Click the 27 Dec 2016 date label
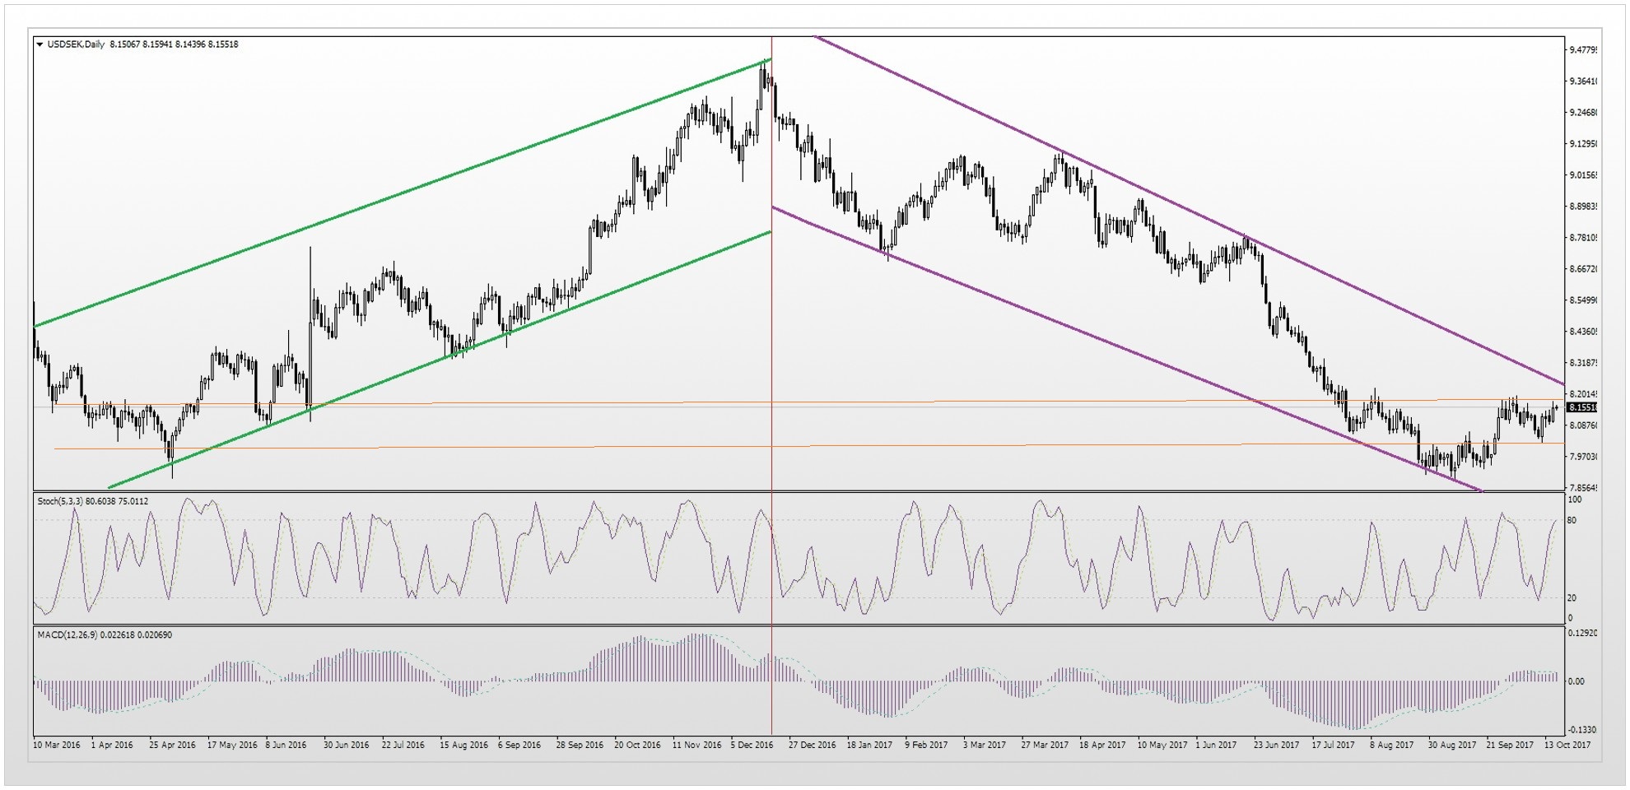 point(812,745)
